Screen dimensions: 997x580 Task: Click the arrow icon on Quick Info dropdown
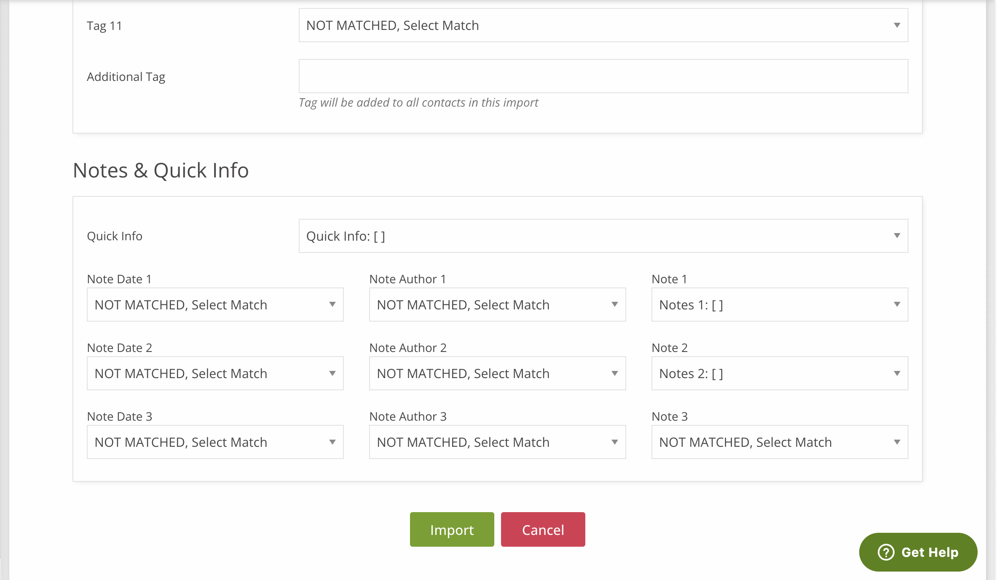tap(897, 236)
